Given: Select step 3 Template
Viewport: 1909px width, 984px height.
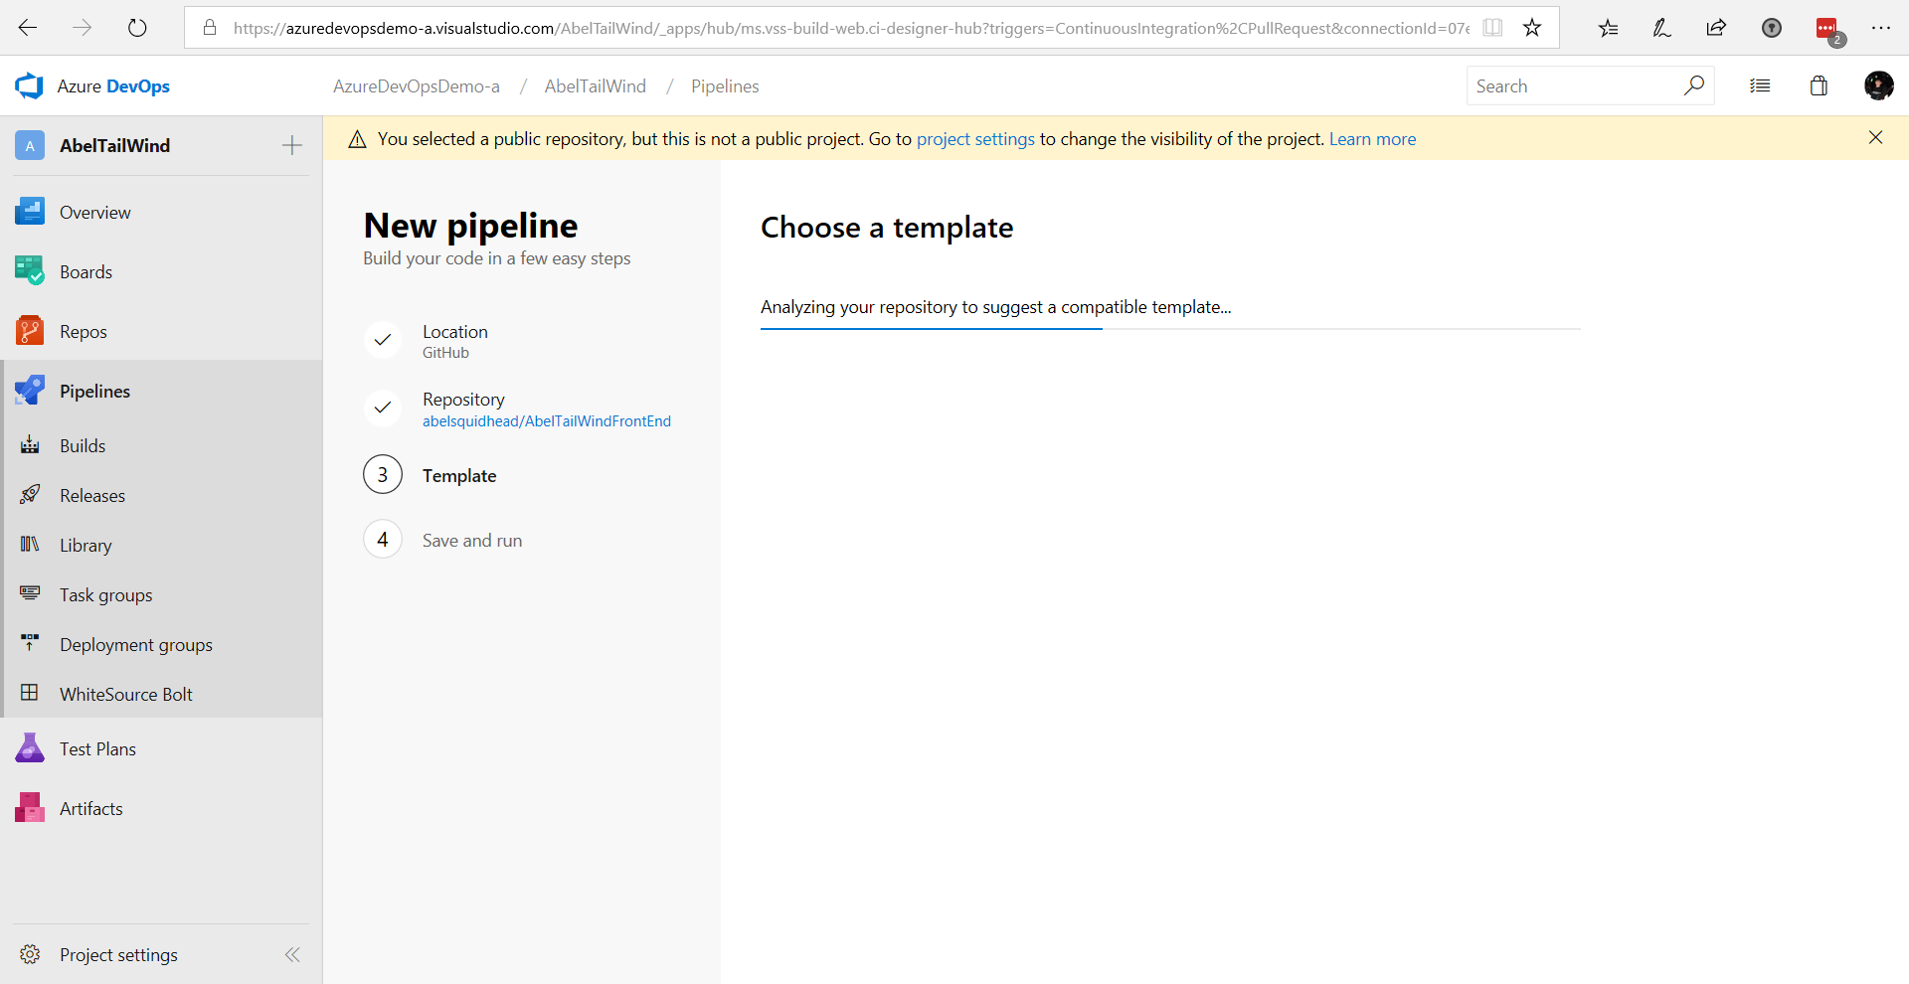Looking at the screenshot, I should (x=430, y=475).
